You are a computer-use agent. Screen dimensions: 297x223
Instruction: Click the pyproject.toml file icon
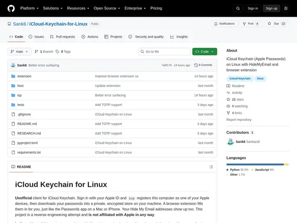click(x=13, y=143)
